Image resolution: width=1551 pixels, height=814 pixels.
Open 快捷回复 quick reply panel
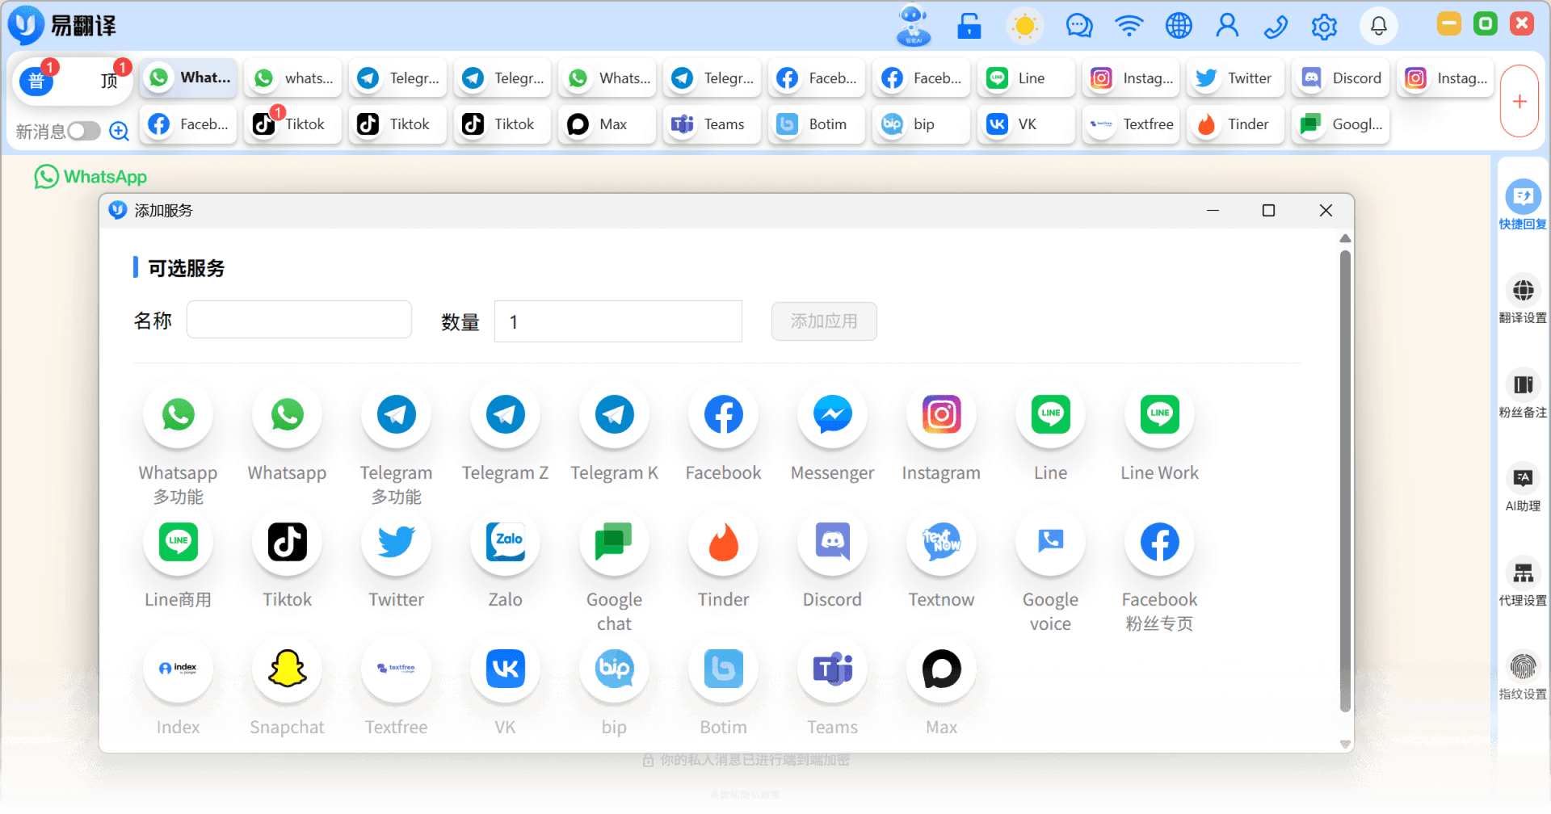[1523, 205]
